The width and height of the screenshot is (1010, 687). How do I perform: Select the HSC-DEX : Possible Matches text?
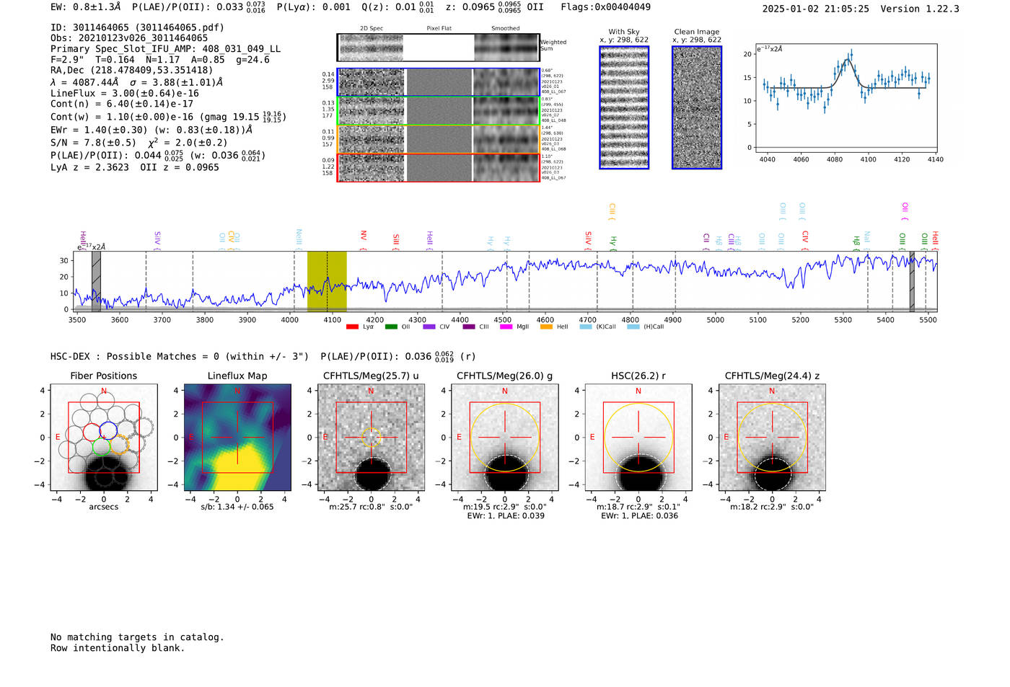tap(180, 356)
